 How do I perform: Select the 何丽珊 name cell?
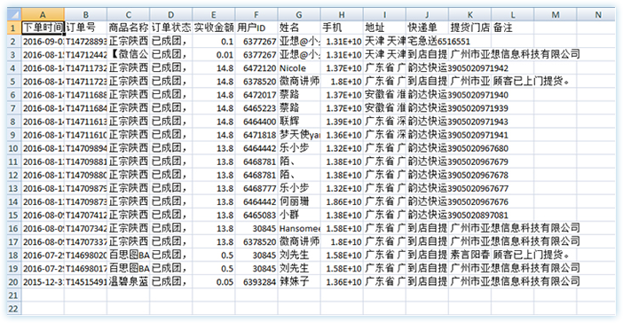pyautogui.click(x=299, y=201)
